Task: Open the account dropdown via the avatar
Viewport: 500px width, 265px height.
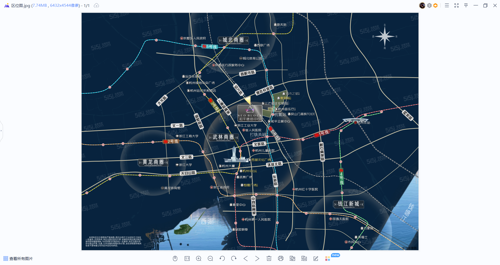Action: coord(422,5)
